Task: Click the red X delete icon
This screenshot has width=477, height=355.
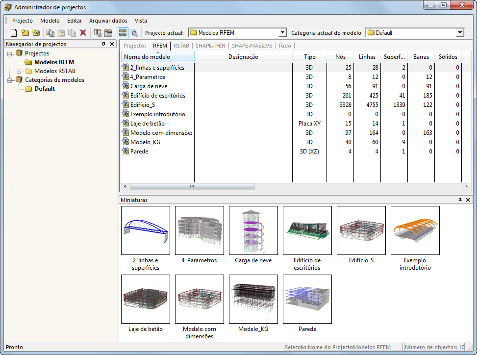Action: coord(83,32)
